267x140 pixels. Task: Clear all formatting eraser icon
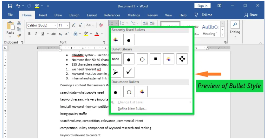(101, 25)
